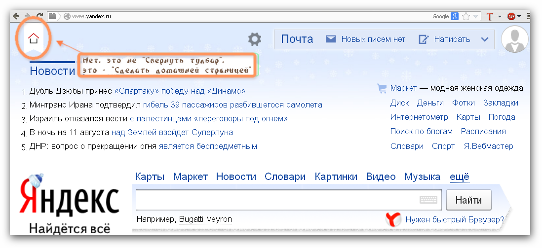Image resolution: width=543 pixels, height=248 pixels.
Task: Select the Словари search tab
Action: (285, 177)
